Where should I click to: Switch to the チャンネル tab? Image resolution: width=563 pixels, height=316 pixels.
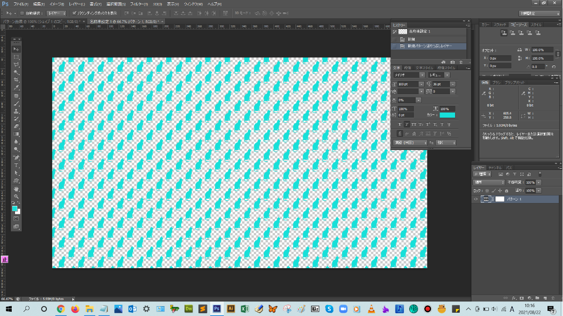[495, 167]
